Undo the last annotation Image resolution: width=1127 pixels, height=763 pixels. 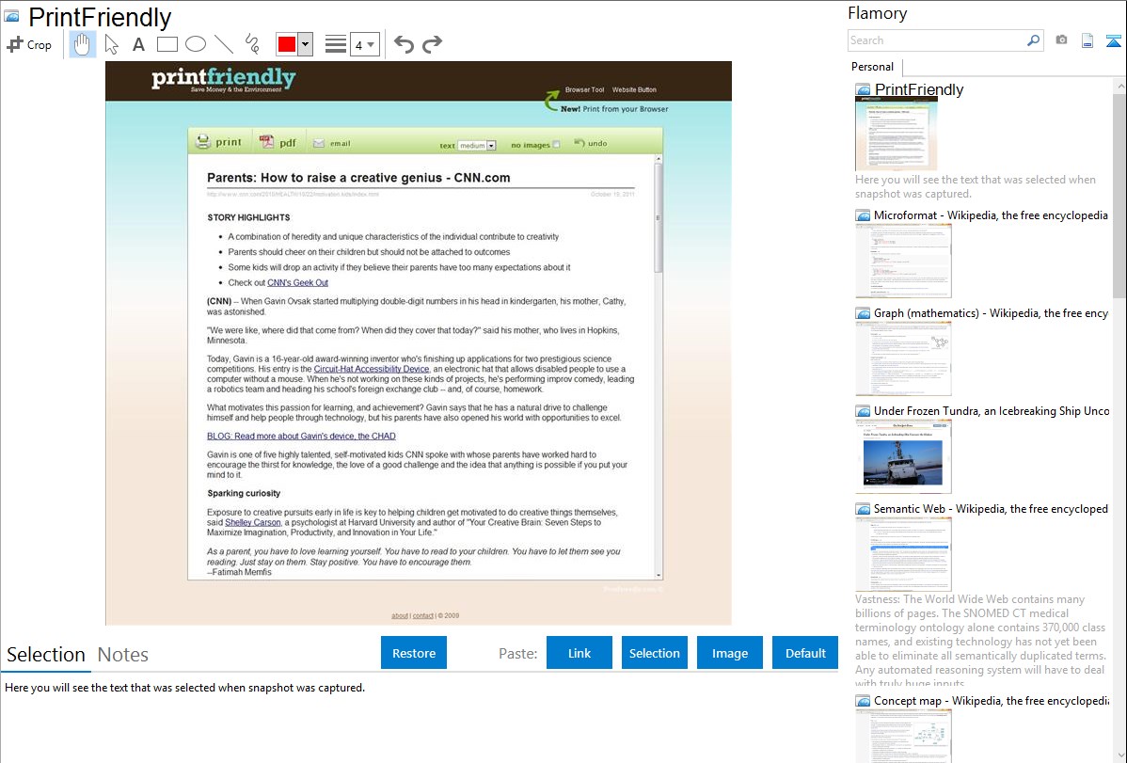point(404,44)
